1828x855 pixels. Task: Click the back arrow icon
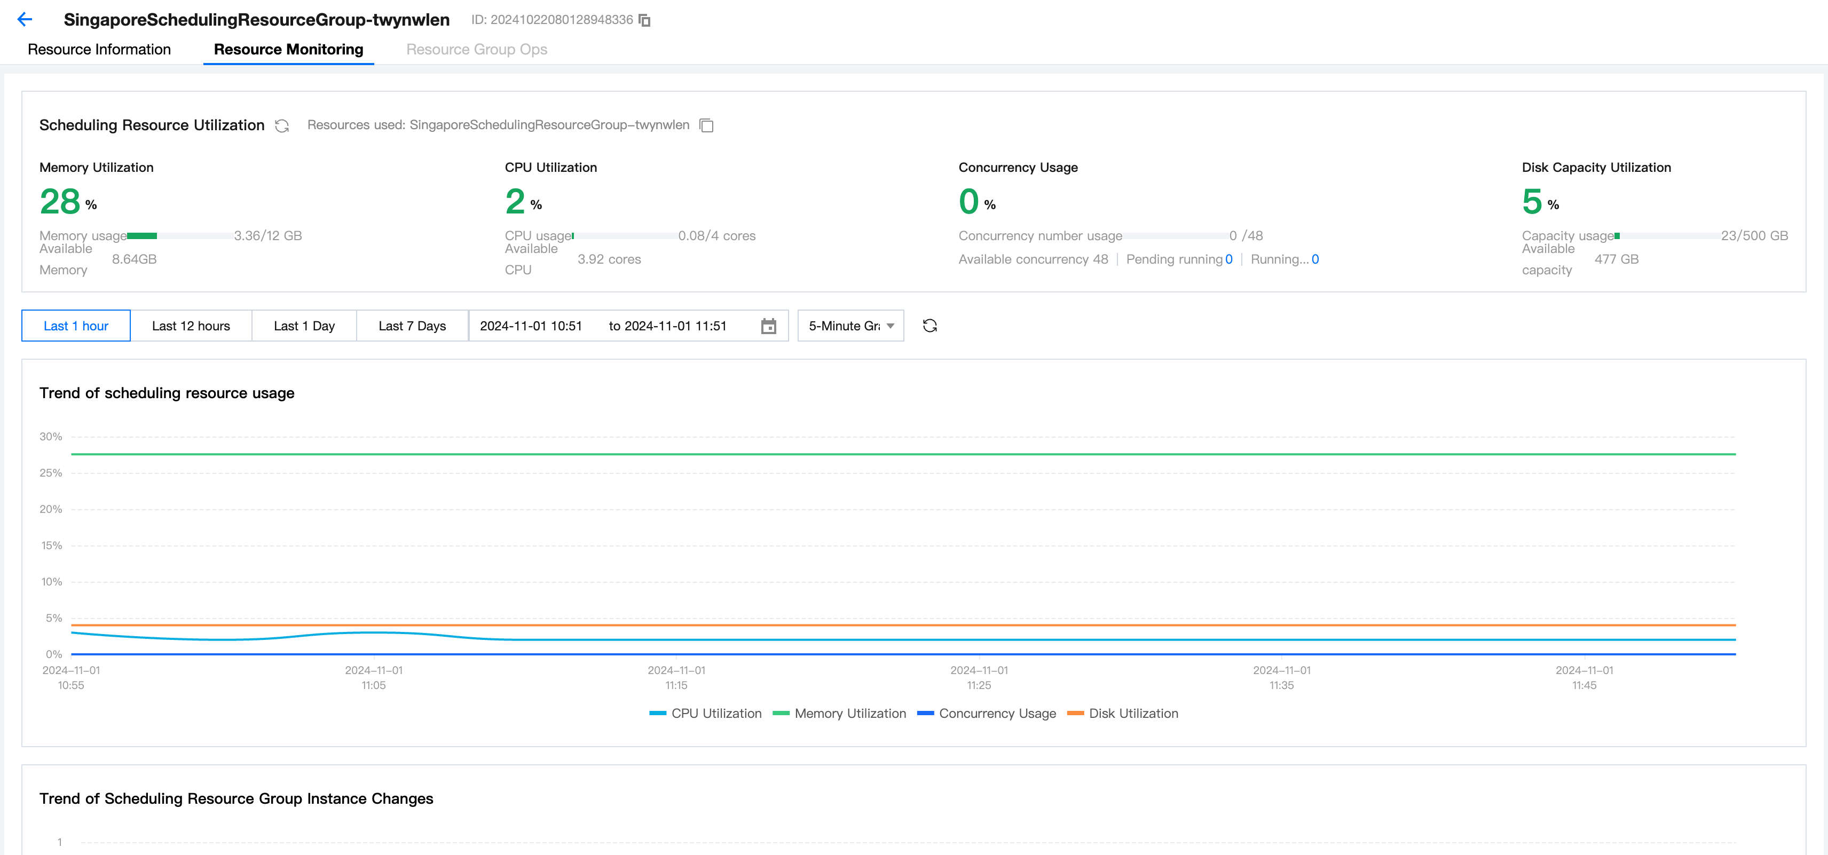click(x=25, y=19)
